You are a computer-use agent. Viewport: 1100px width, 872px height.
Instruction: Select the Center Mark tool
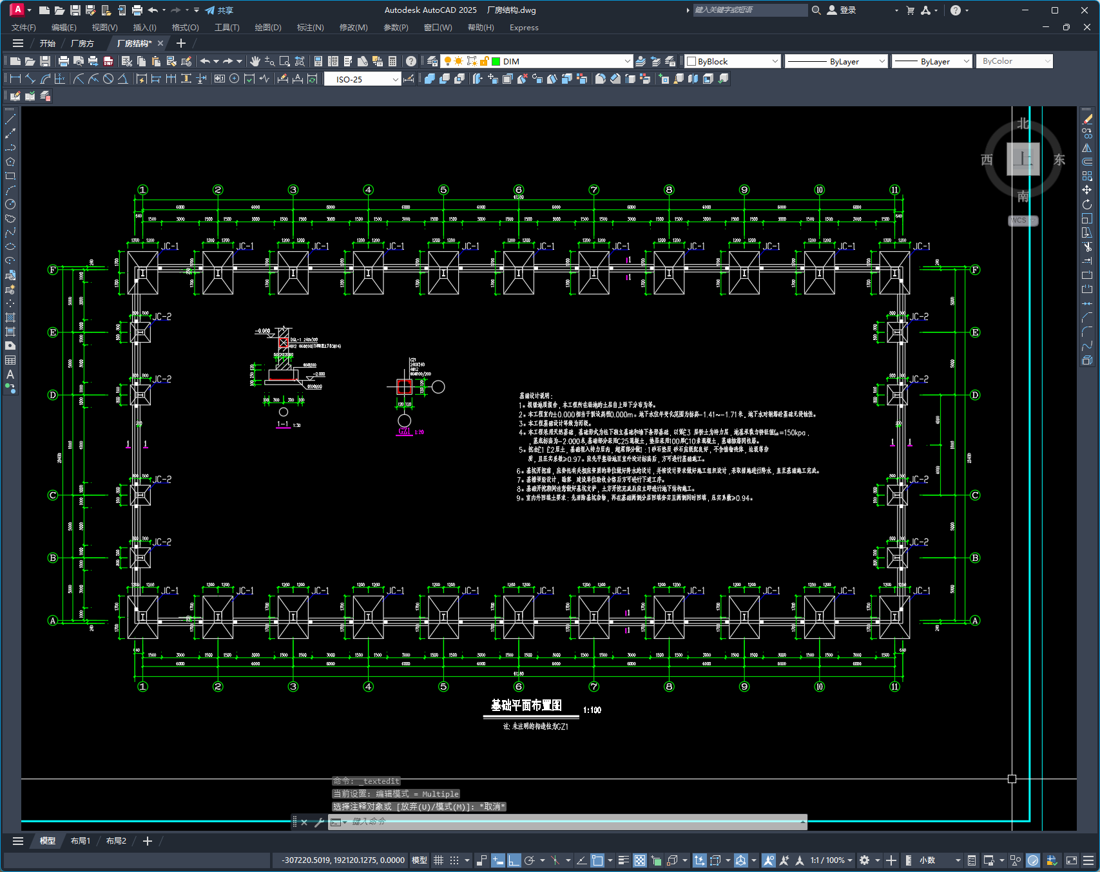tap(235, 79)
